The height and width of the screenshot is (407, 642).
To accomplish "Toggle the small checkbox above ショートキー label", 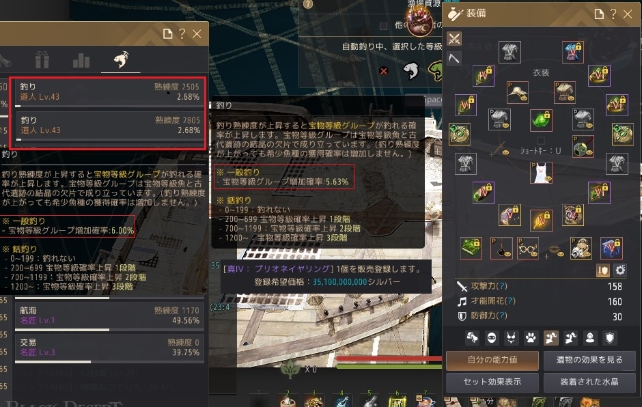I will [x=541, y=141].
